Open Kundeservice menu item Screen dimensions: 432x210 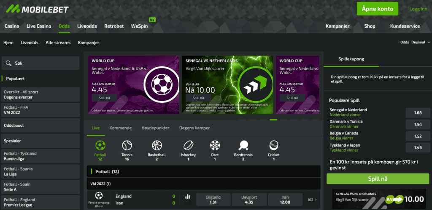pos(405,26)
